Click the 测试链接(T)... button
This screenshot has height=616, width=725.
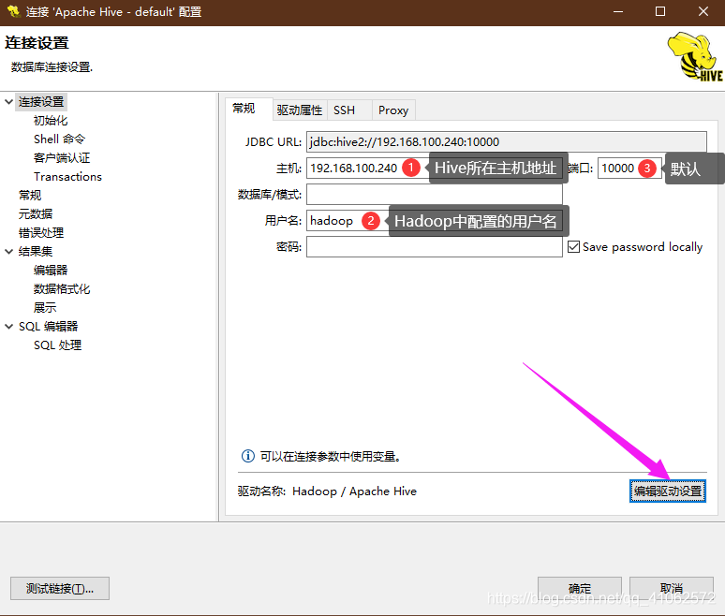tap(60, 588)
